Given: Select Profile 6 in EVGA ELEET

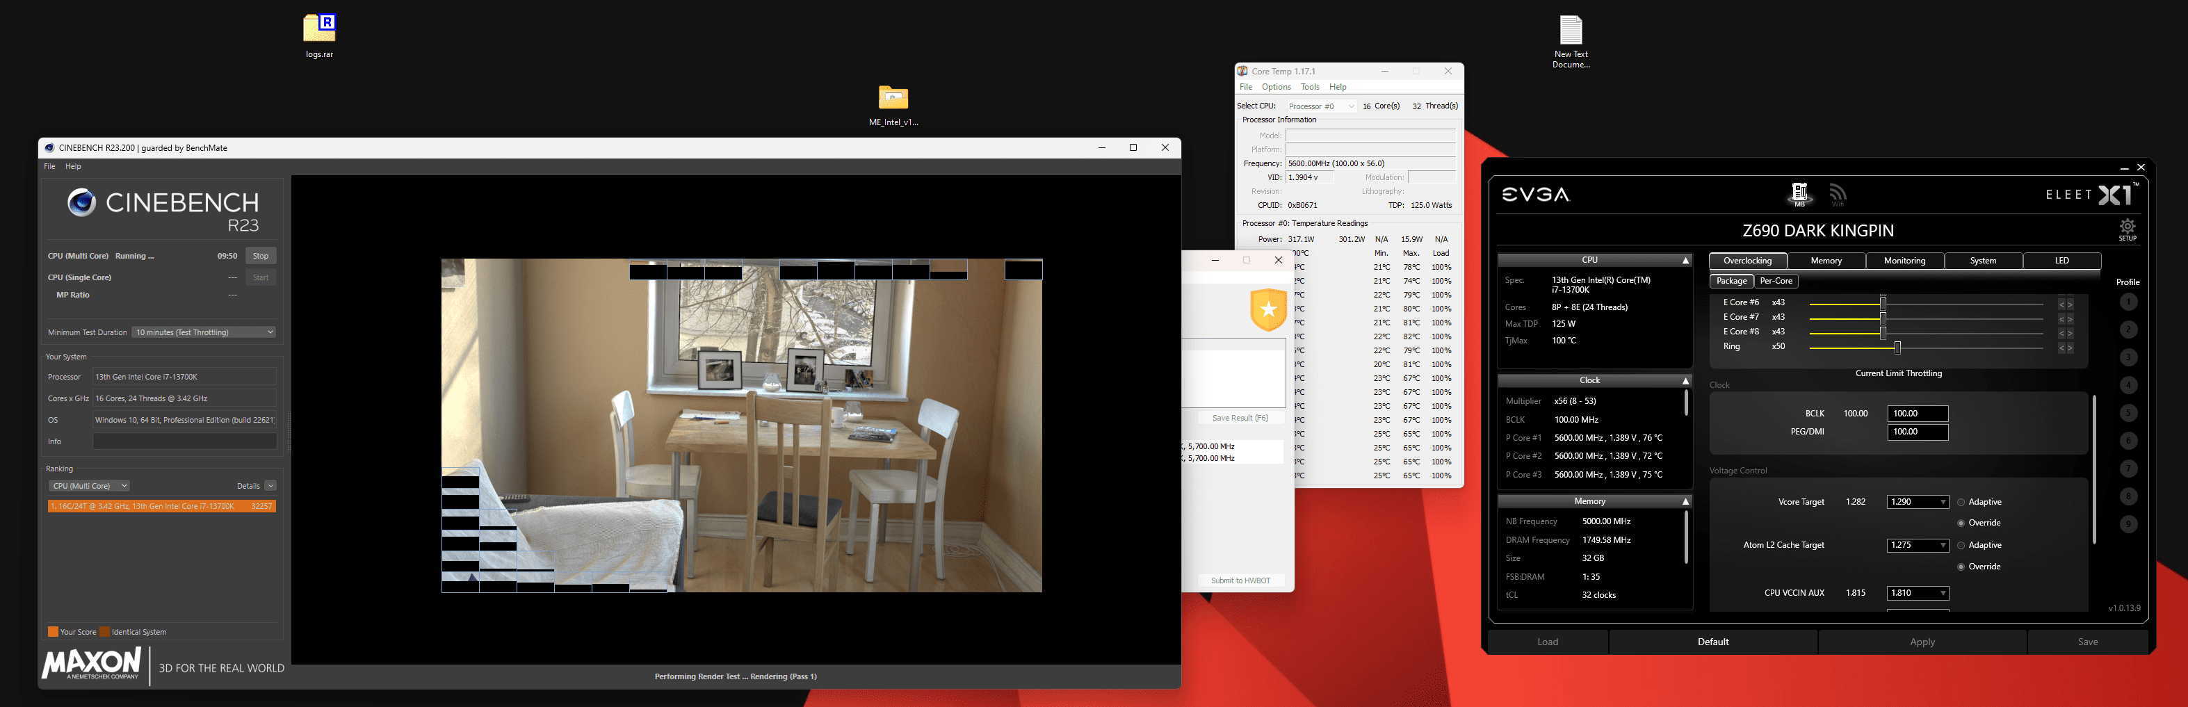Looking at the screenshot, I should pos(2128,440).
